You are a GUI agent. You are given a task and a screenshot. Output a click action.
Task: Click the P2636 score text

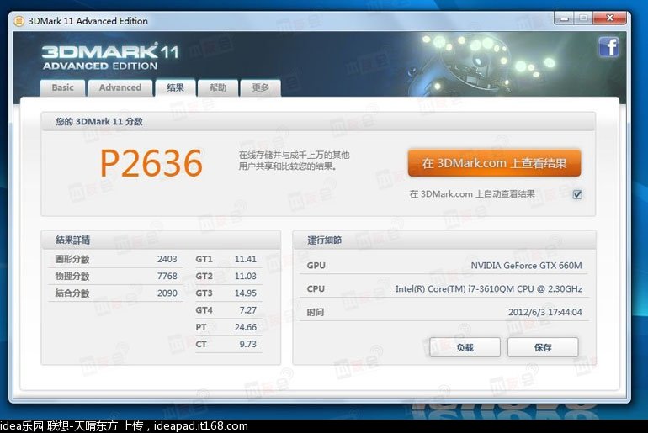point(151,163)
